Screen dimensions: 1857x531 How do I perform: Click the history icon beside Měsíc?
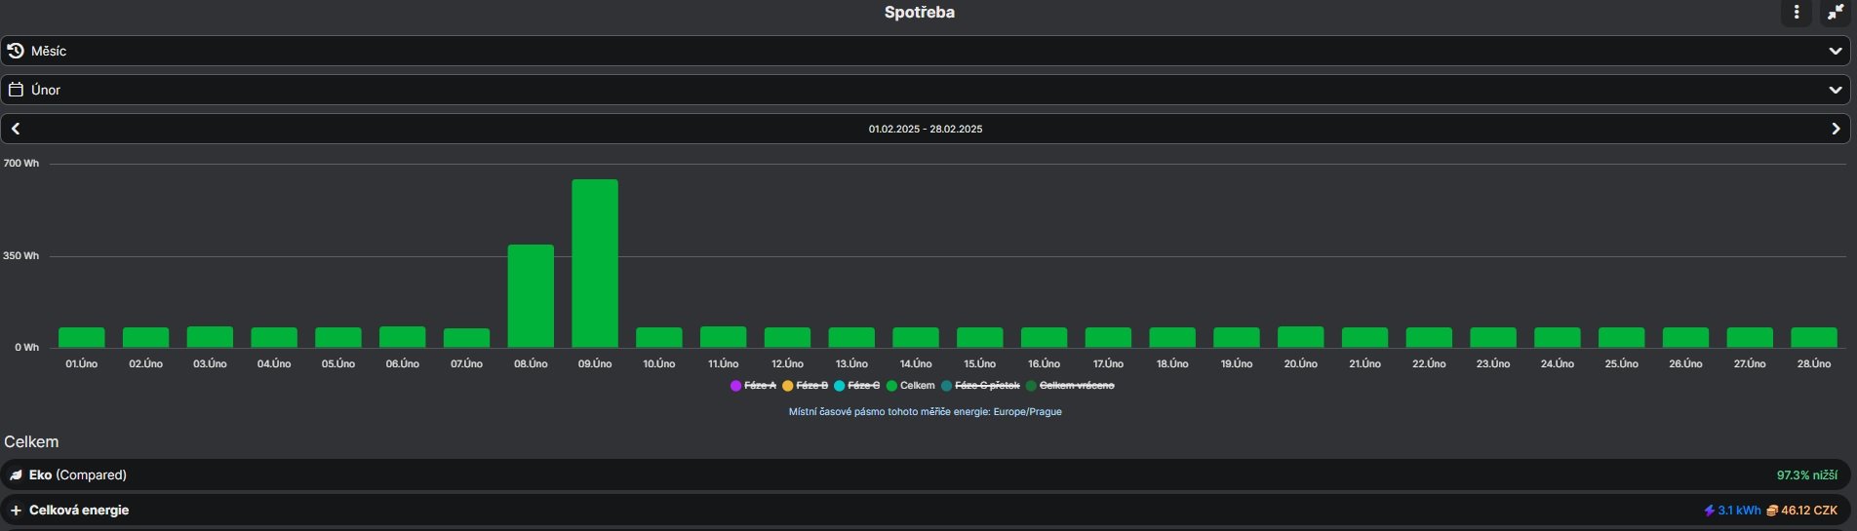click(16, 51)
